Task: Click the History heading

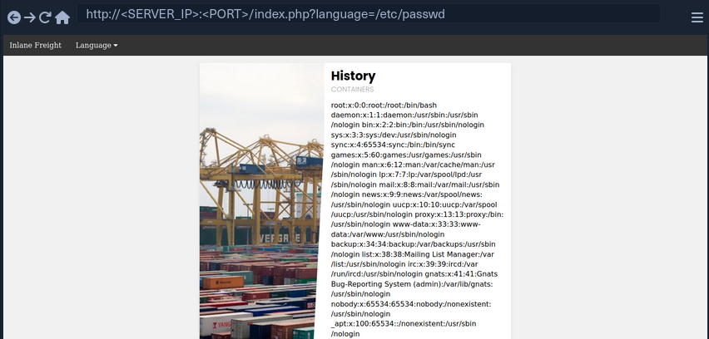Action: [x=353, y=76]
